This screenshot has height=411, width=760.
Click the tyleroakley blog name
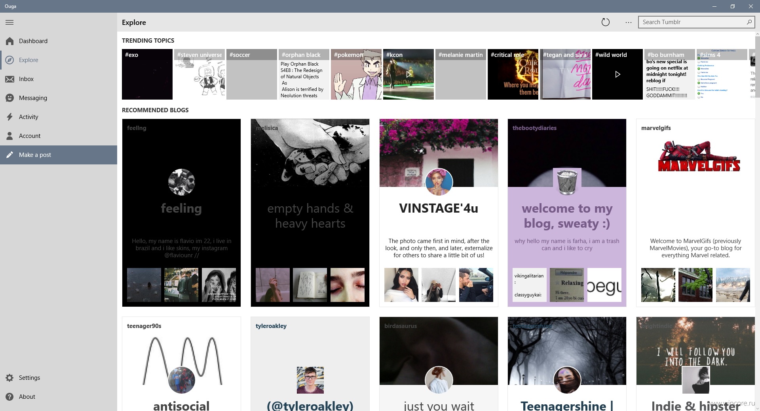[x=271, y=326]
